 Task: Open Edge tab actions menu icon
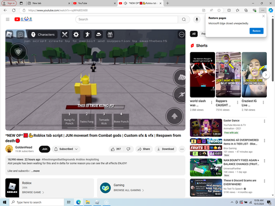click(x=21, y=3)
